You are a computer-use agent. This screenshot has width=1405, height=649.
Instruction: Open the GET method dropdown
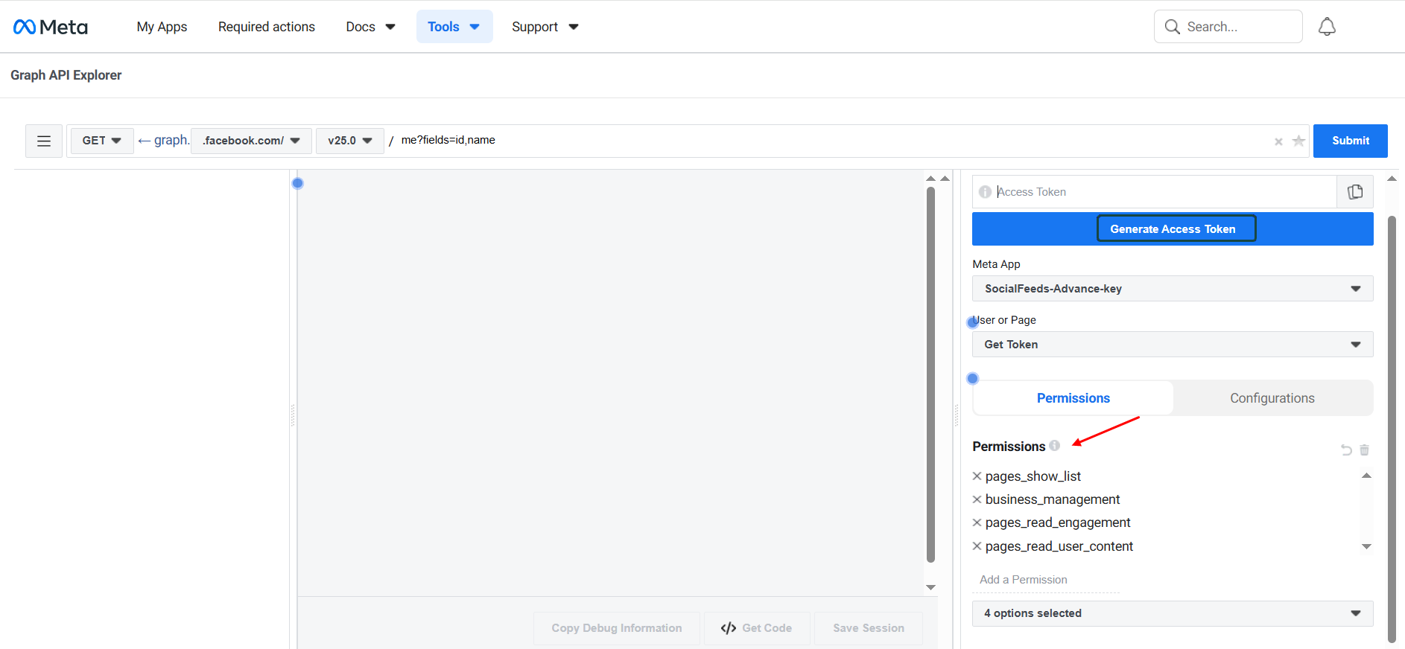(102, 141)
